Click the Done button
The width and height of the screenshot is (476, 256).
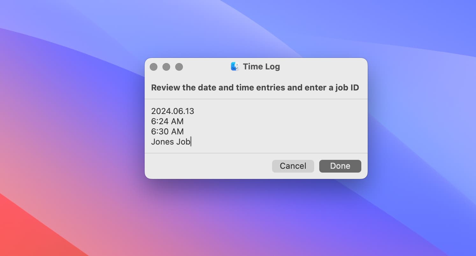click(340, 166)
